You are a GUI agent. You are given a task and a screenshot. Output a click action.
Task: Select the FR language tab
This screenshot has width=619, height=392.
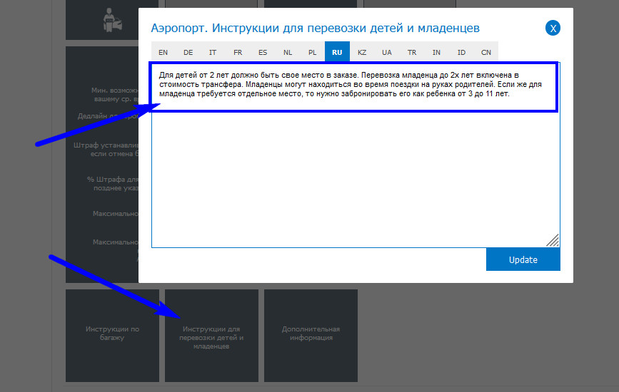[238, 52]
